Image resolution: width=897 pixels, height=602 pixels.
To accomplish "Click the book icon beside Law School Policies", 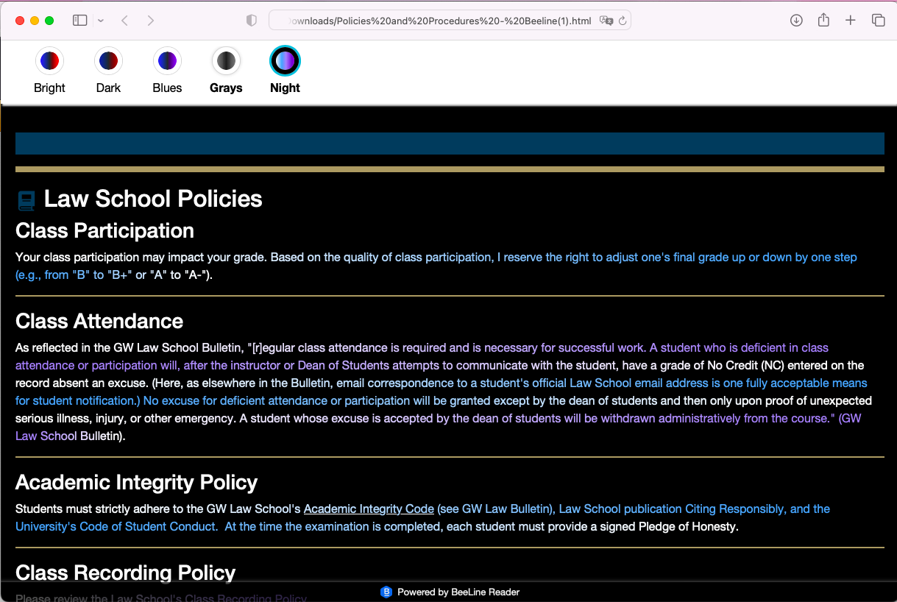I will click(26, 200).
